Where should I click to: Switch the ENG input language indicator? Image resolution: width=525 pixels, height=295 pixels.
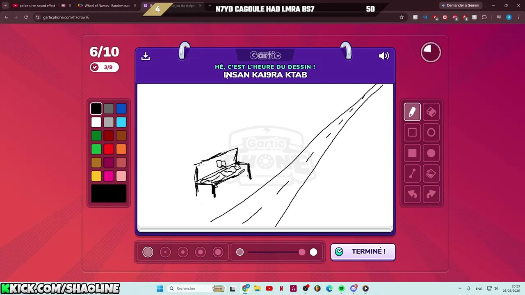click(479, 288)
